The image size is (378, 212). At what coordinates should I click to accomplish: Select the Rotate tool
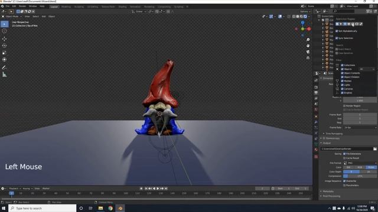(4, 46)
